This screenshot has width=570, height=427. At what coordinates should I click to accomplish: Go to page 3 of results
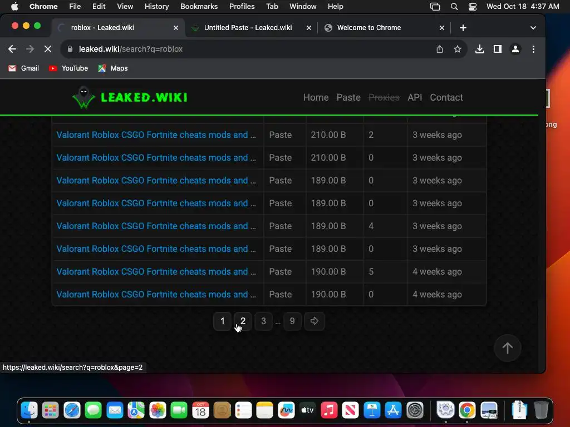263,321
